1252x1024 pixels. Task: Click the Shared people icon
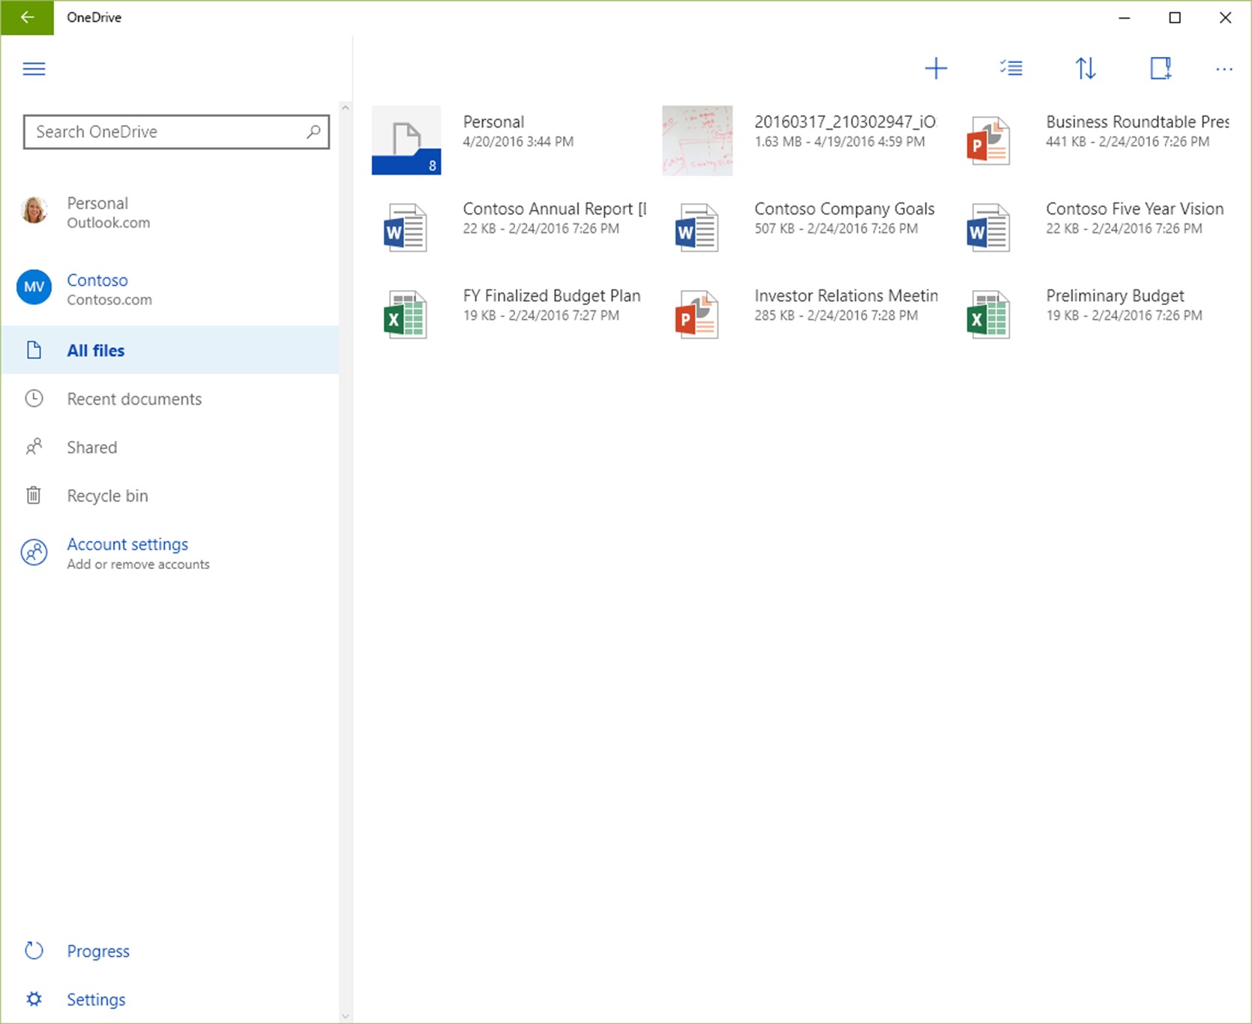coord(34,447)
